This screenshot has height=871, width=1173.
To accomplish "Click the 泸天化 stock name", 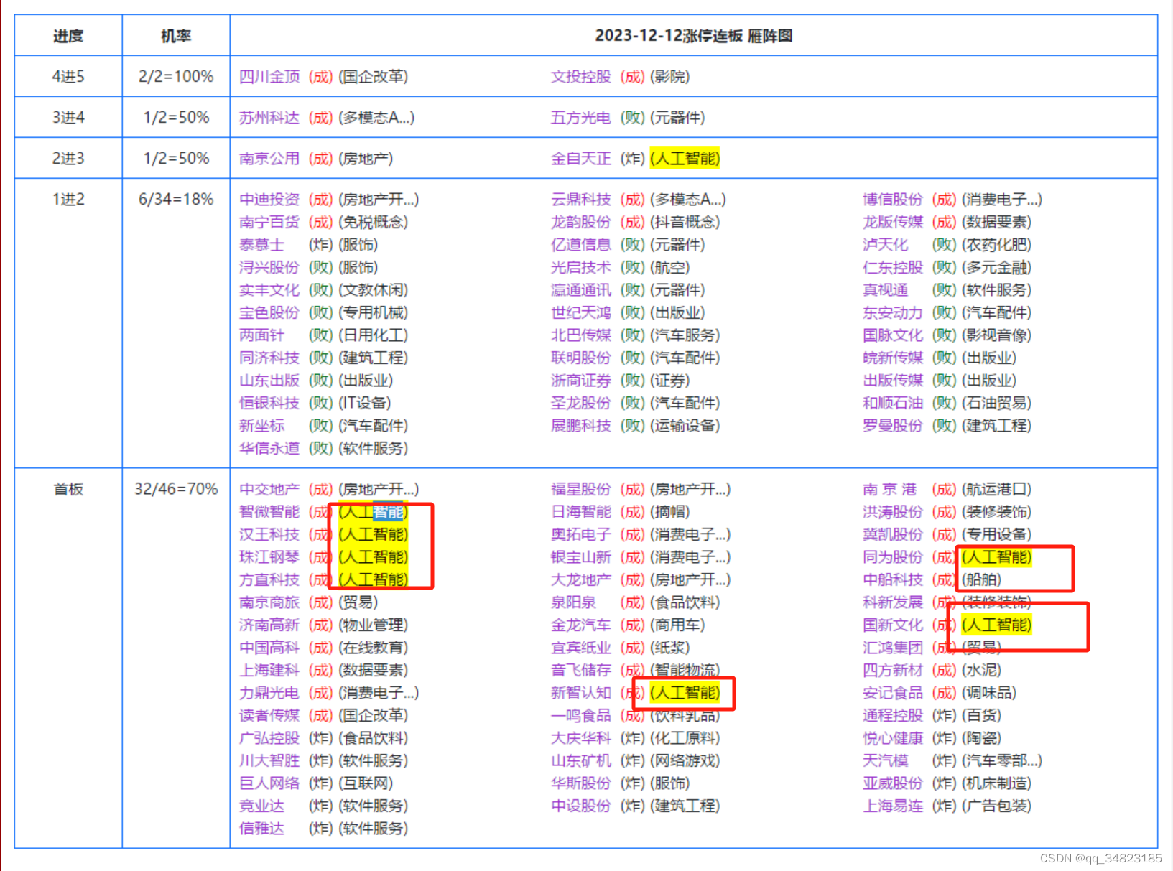I will pos(886,245).
